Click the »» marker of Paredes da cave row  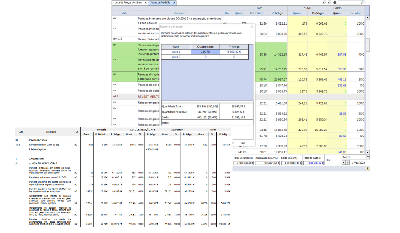(114, 85)
